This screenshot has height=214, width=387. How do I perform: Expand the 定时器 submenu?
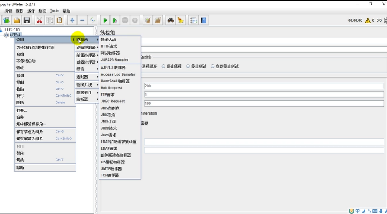point(87,77)
